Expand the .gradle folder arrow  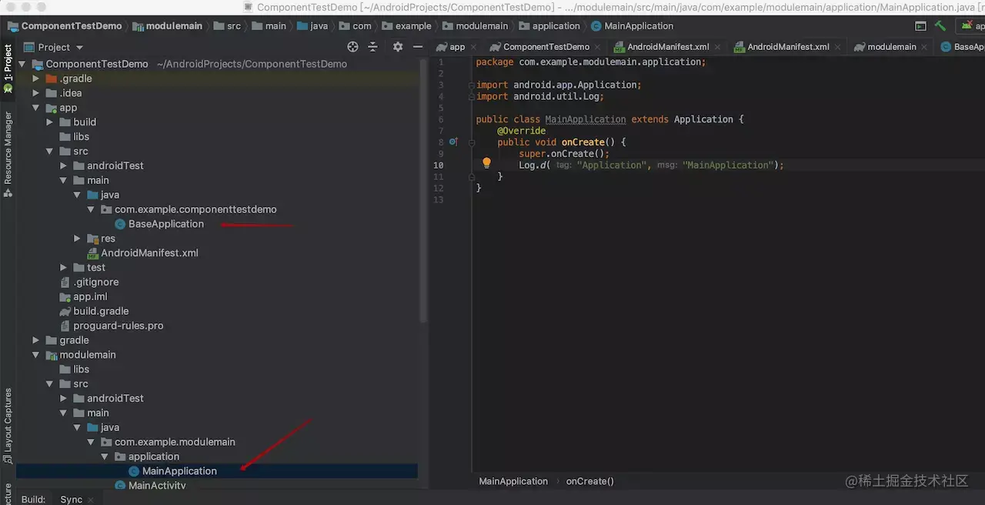pyautogui.click(x=35, y=79)
